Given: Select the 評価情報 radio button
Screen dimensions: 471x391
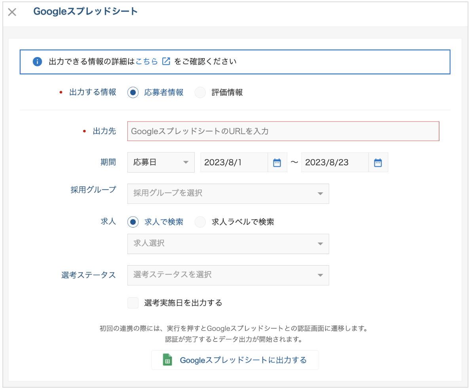Looking at the screenshot, I should pyautogui.click(x=200, y=92).
